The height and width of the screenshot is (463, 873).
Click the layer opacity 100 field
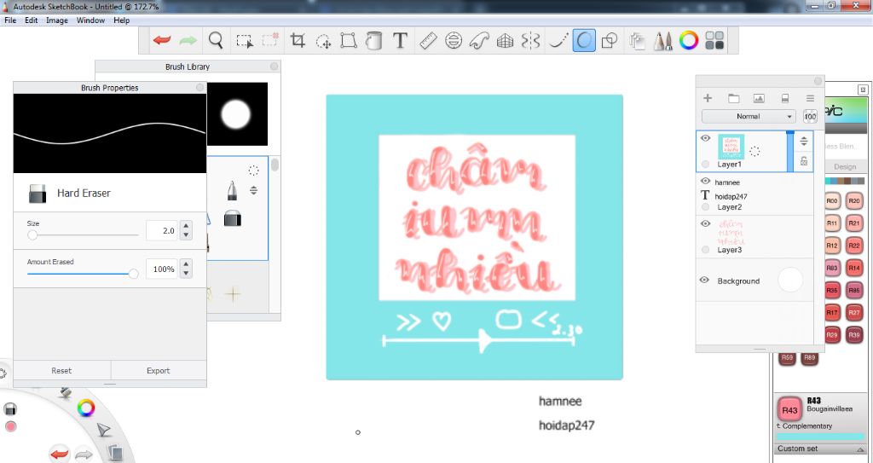coord(810,117)
